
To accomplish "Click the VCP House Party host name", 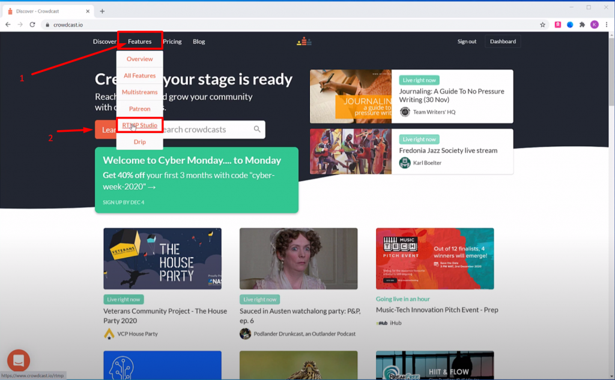I will click(x=138, y=334).
